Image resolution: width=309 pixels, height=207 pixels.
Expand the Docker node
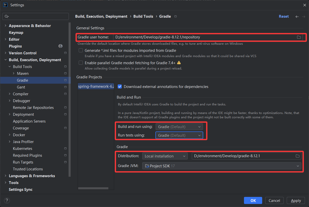pyautogui.click(x=10, y=135)
